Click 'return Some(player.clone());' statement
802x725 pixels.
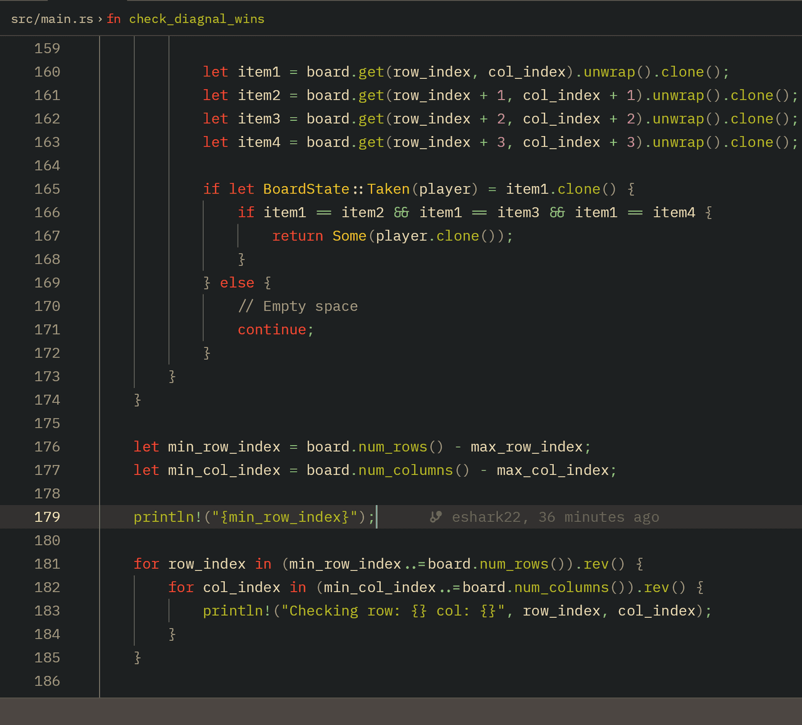tap(392, 236)
